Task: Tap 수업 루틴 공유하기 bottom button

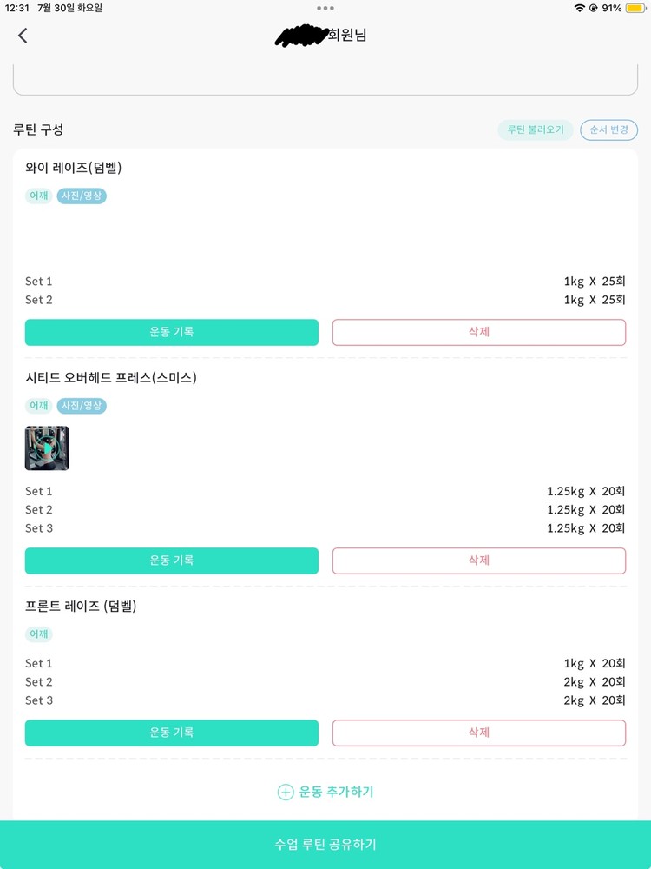Action: pyautogui.click(x=325, y=845)
